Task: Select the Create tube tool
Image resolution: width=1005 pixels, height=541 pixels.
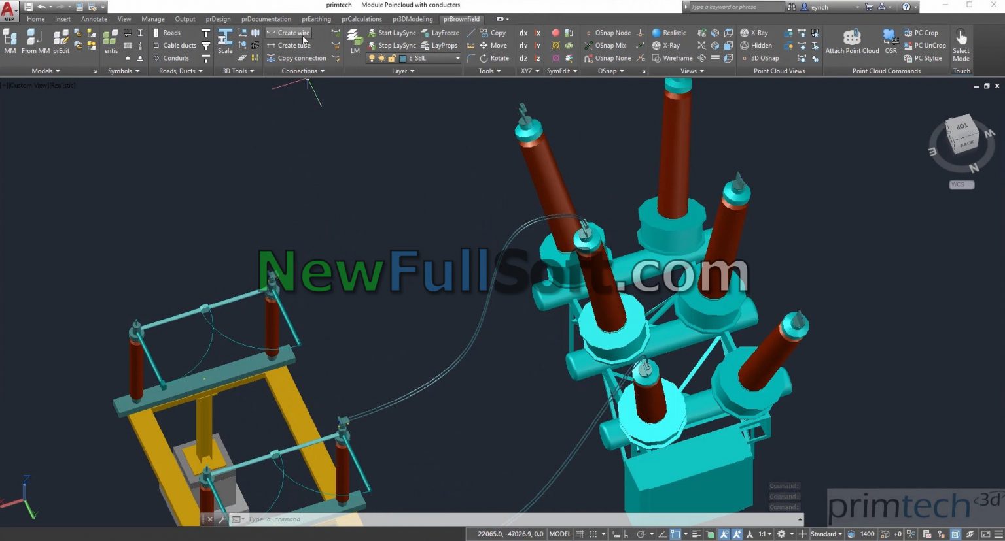Action: click(x=292, y=45)
